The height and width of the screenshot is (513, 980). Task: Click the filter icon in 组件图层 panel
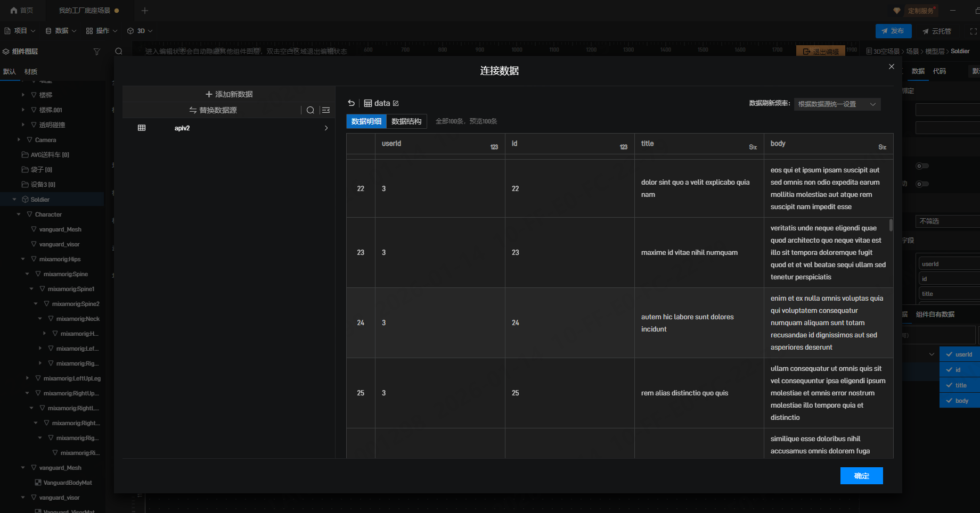click(x=96, y=52)
